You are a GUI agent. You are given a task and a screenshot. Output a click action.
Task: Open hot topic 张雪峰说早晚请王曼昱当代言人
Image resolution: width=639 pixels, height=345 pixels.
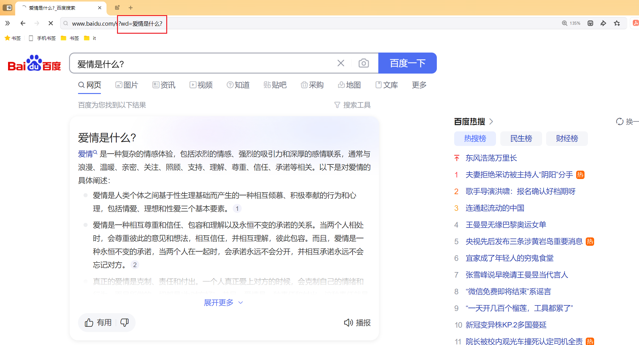tap(517, 275)
